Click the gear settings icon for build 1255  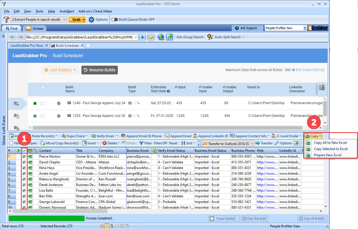pos(59,116)
